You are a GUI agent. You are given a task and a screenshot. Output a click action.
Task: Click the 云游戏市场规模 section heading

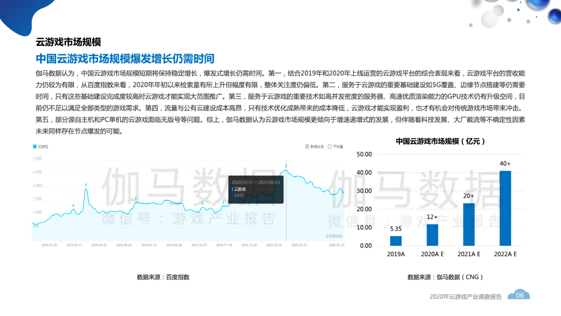click(x=68, y=42)
